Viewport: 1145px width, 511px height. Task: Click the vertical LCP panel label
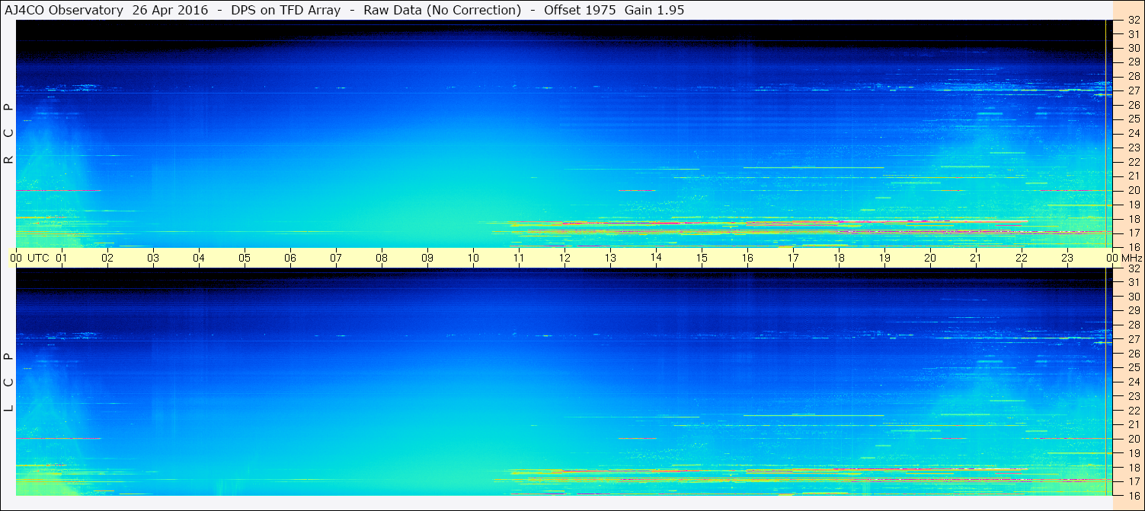[x=8, y=382]
